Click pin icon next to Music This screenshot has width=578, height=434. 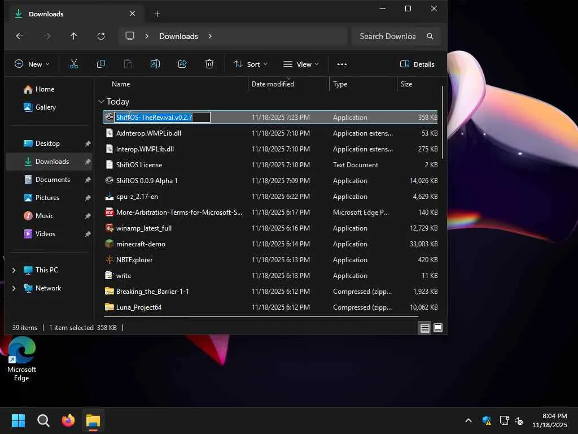[87, 216]
